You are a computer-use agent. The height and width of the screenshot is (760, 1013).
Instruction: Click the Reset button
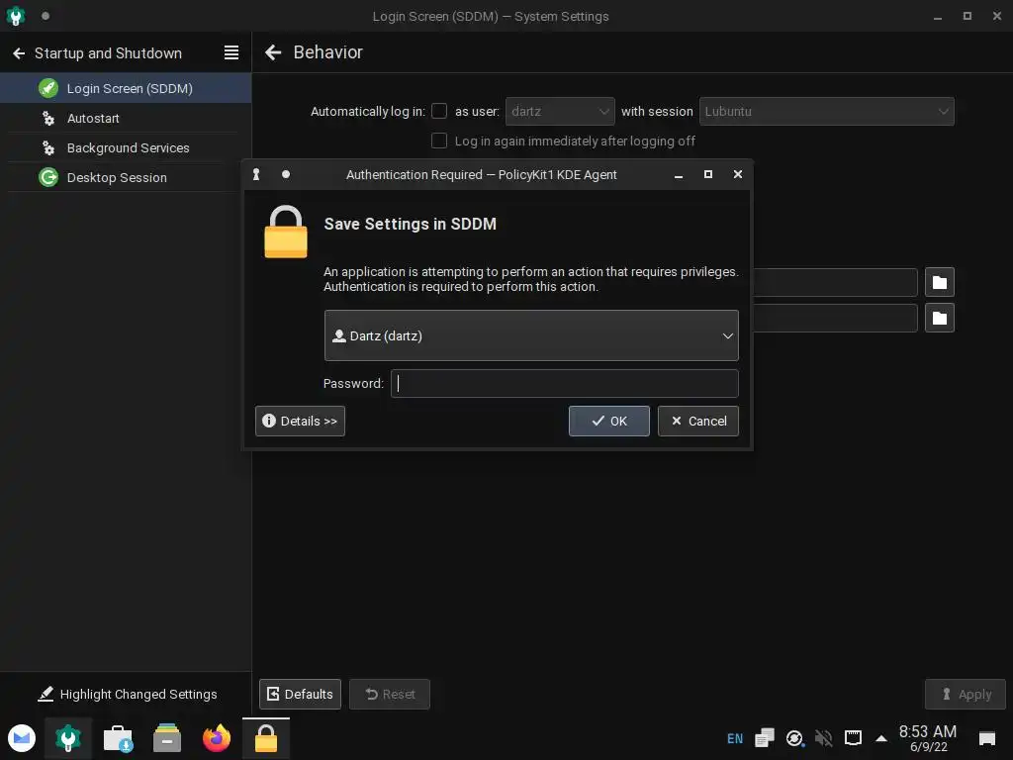(390, 694)
